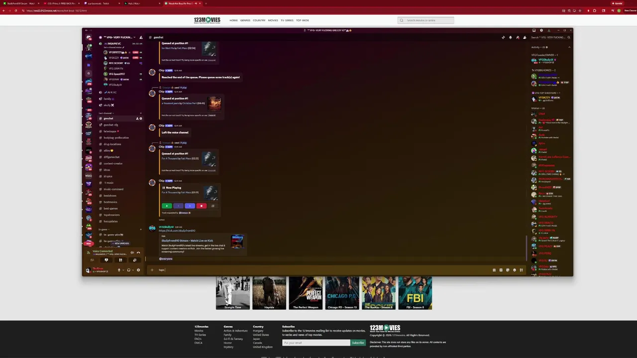637x358 pixels.
Task: Open Christina Perri album thumbnail
Action: pos(214,103)
